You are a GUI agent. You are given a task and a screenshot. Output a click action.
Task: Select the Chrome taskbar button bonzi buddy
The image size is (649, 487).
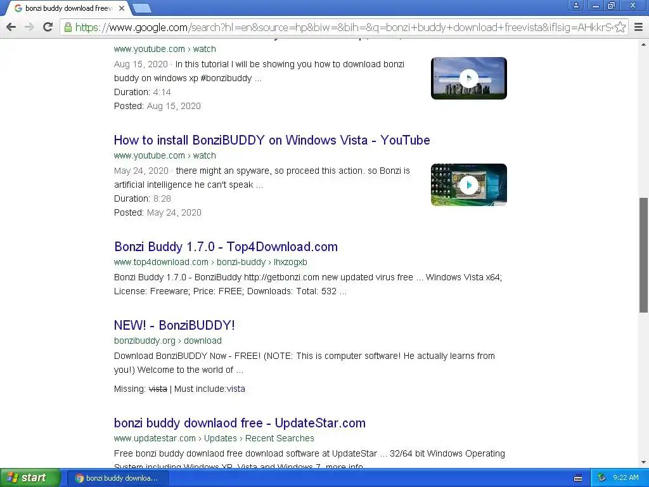[117, 478]
